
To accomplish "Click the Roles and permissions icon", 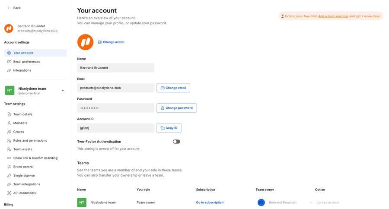I will pyautogui.click(x=9, y=141).
